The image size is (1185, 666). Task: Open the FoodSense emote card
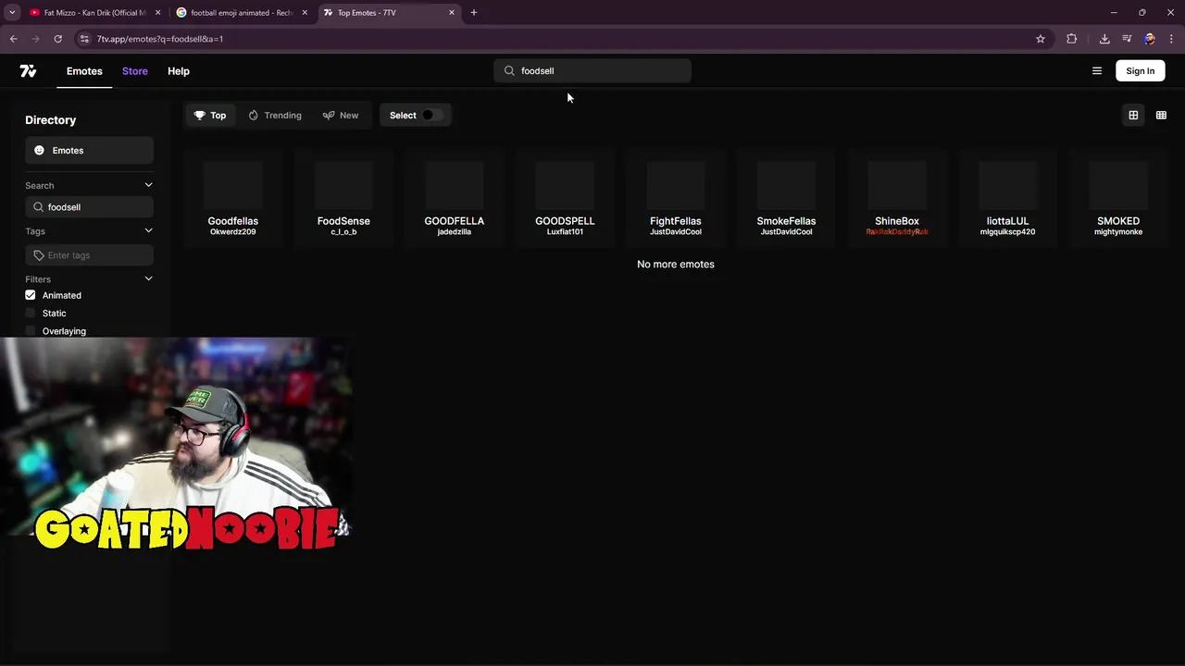point(343,198)
